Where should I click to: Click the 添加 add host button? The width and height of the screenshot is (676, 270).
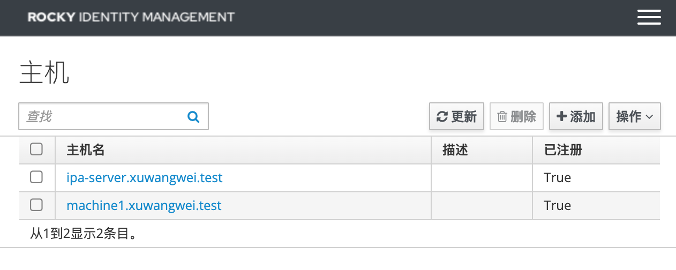pos(576,116)
